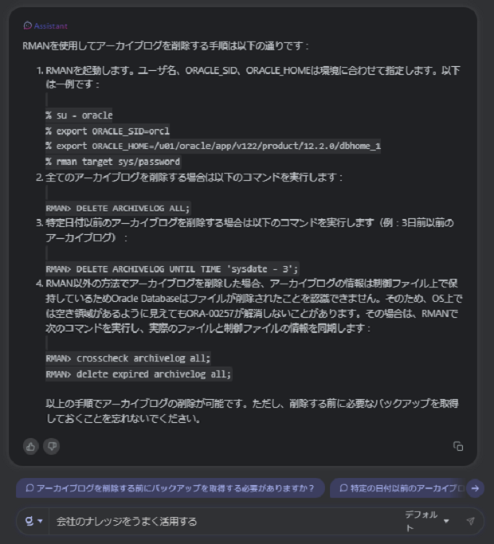This screenshot has height=544, width=494.
Task: Click the crosscheck archivelog all command
Action: tap(128, 358)
